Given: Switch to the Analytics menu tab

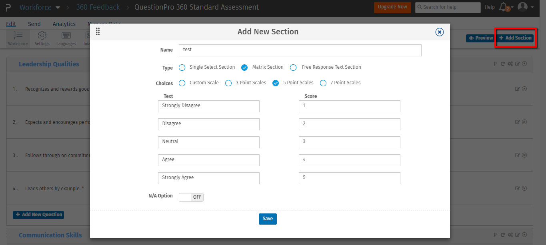Looking at the screenshot, I should (64, 24).
